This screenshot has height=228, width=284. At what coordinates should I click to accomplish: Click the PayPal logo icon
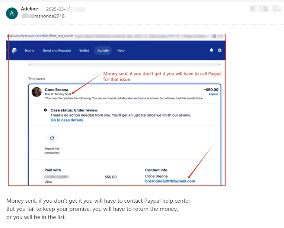[14, 50]
